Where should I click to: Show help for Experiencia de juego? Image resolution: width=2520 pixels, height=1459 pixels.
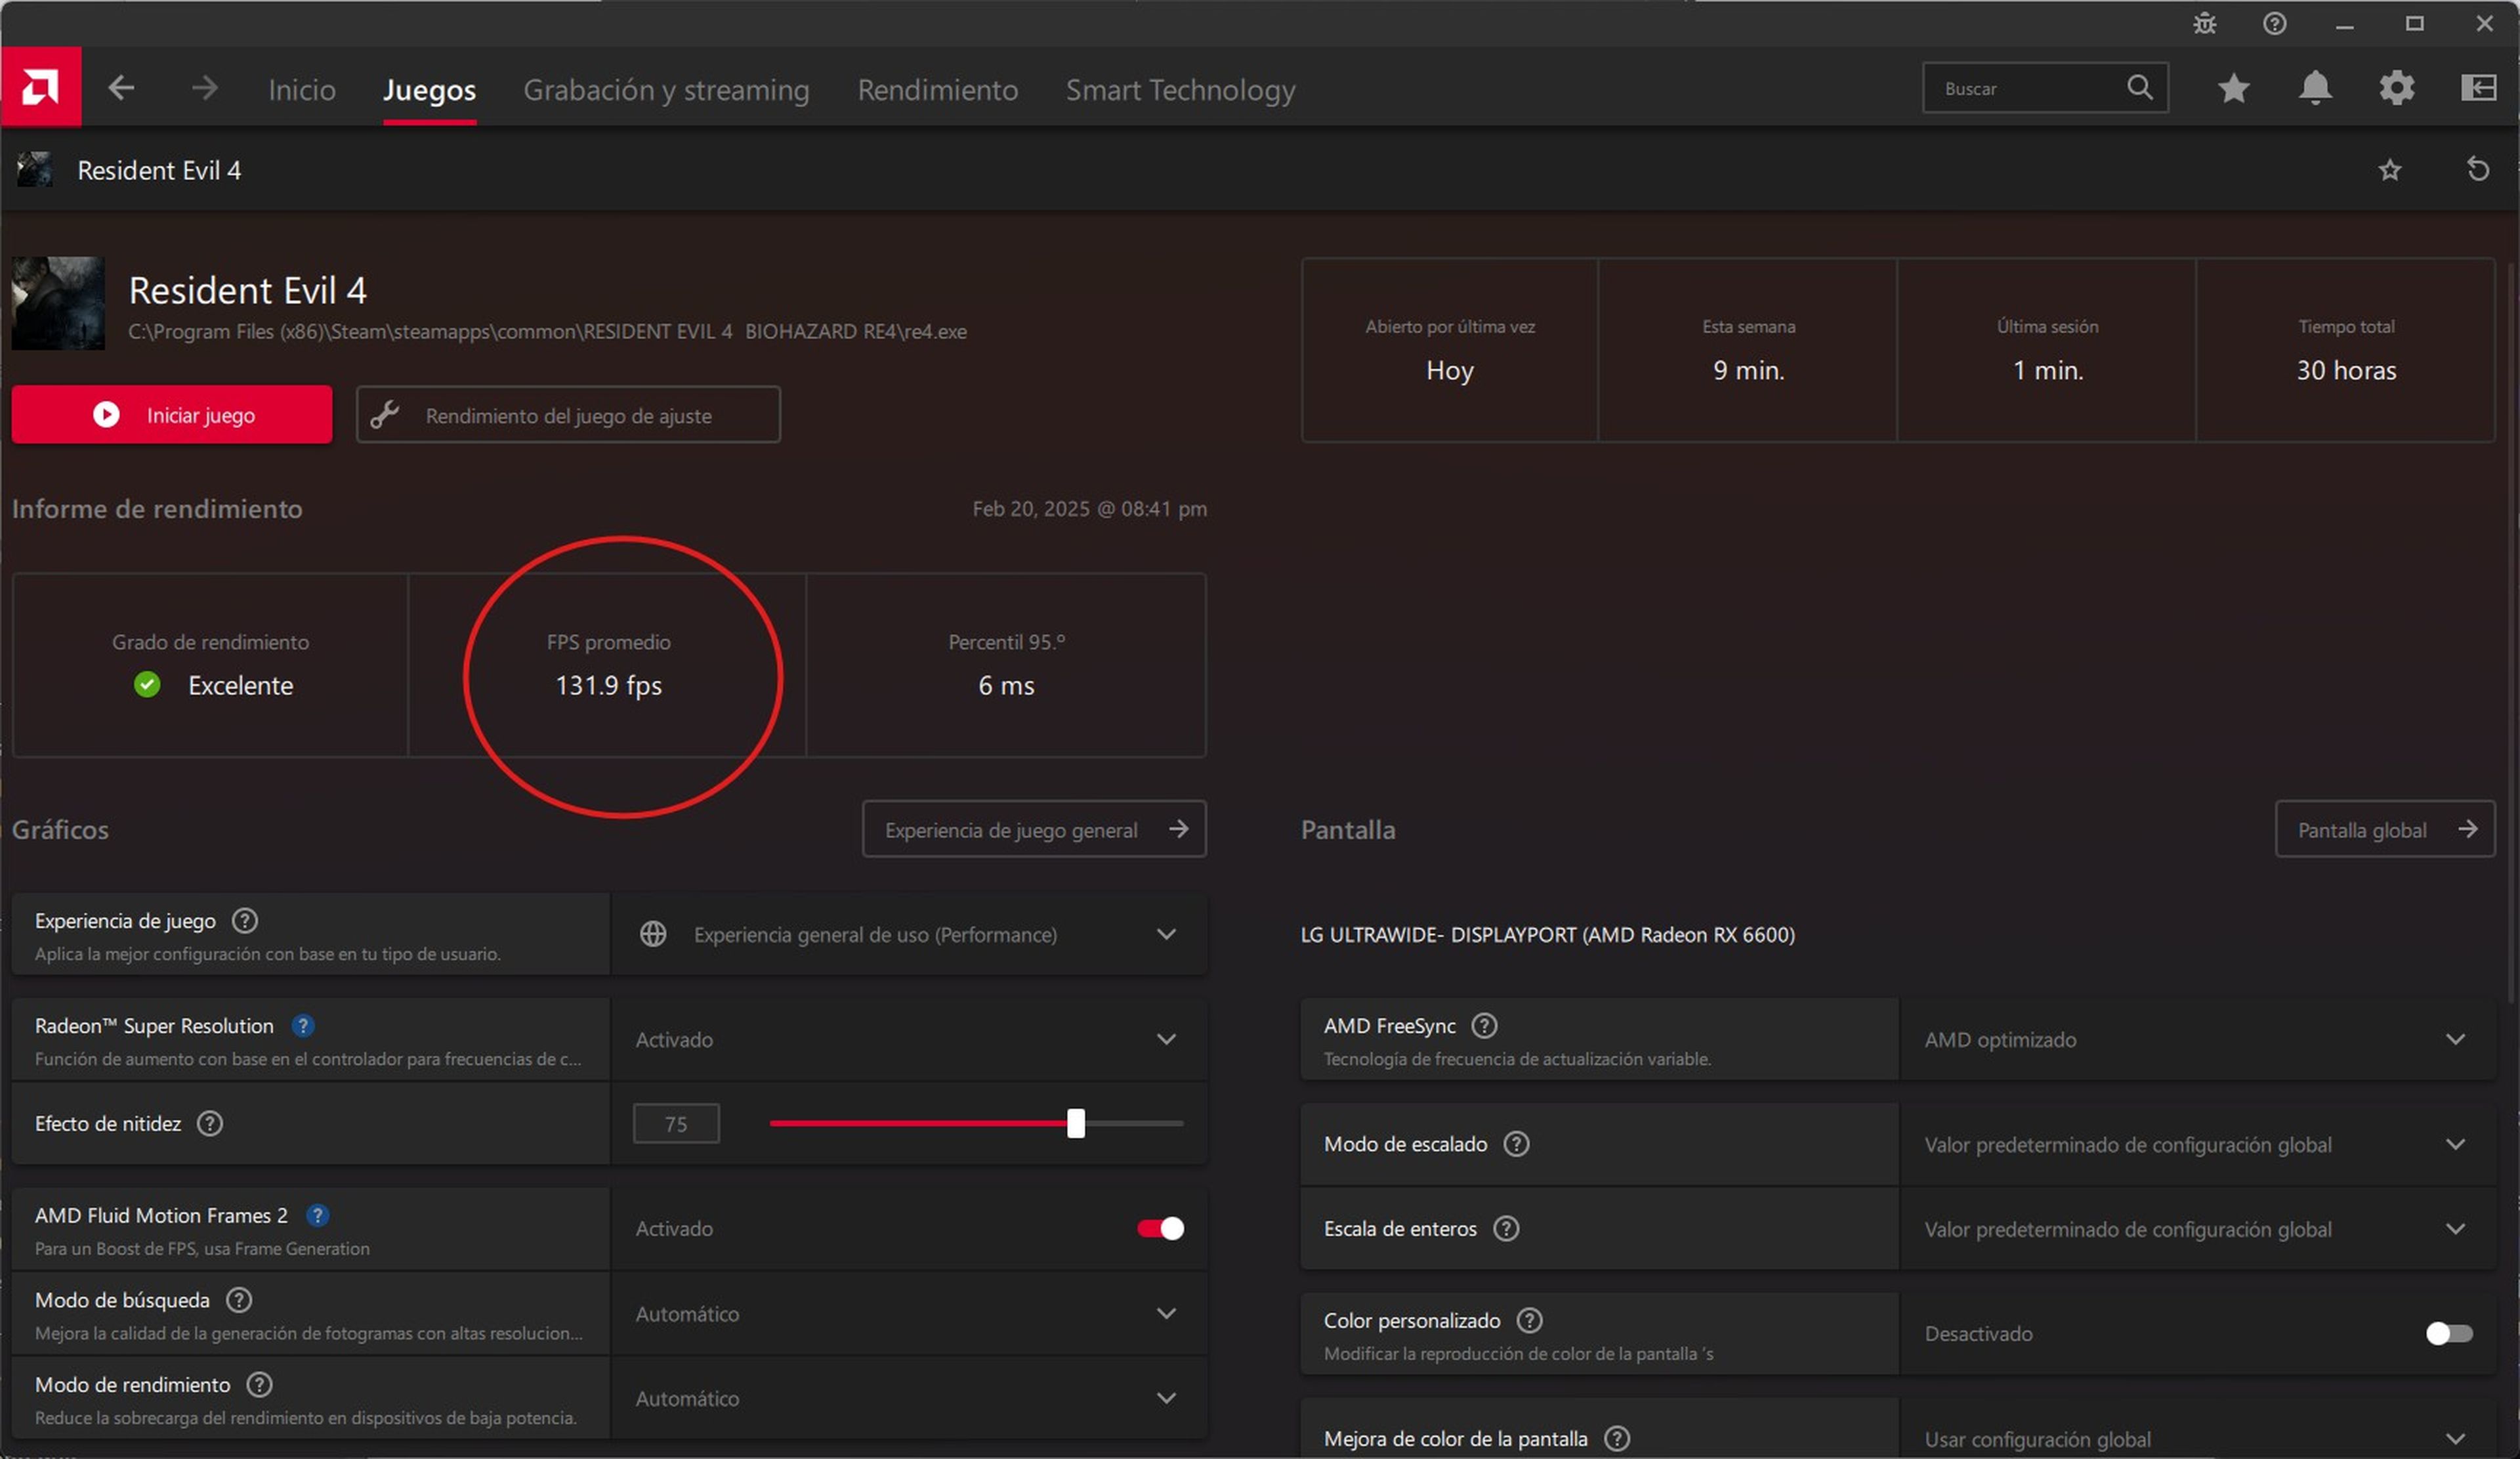[x=245, y=921]
